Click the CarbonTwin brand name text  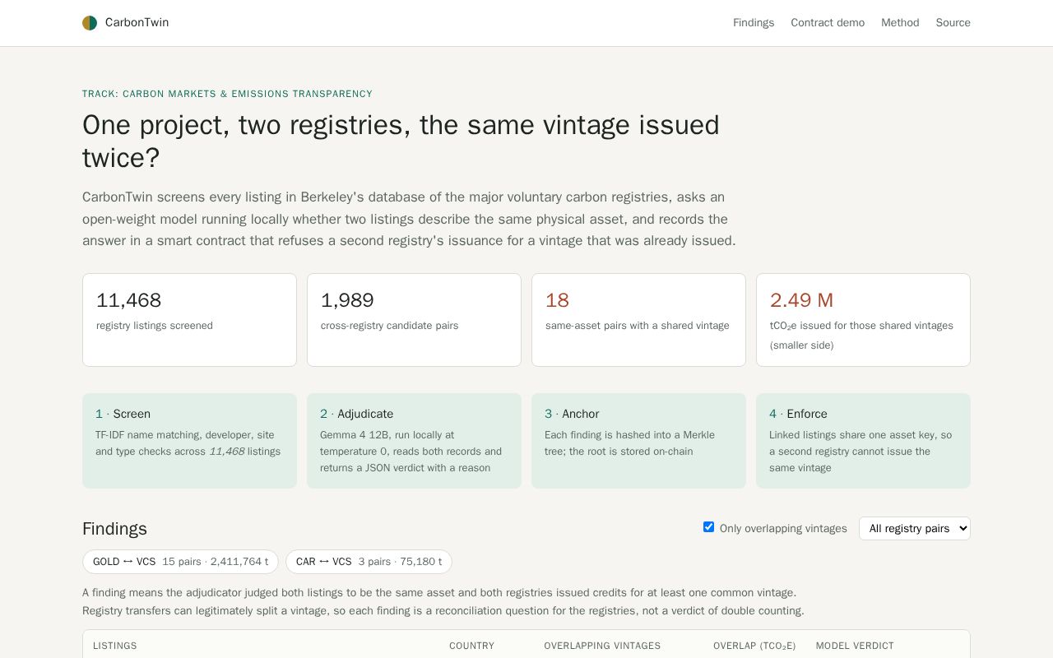[137, 23]
